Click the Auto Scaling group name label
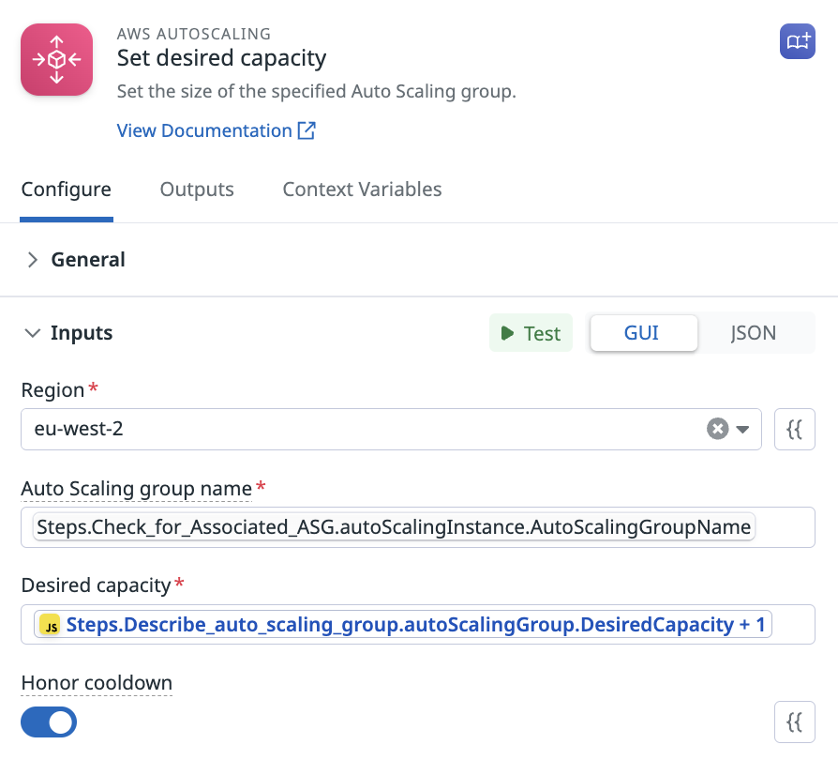The width and height of the screenshot is (838, 775). click(x=136, y=489)
